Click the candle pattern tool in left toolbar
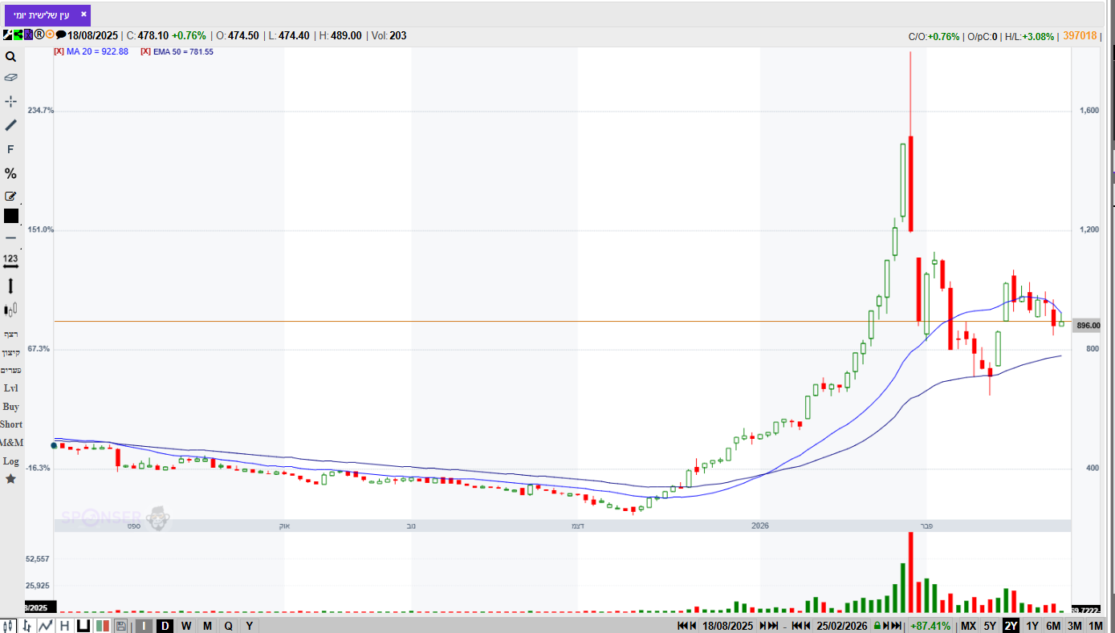 coord(10,310)
